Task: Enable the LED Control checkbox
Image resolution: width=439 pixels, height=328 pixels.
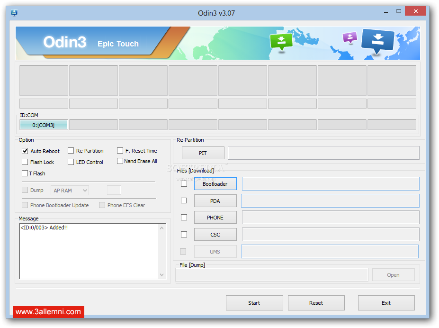Action: point(71,162)
